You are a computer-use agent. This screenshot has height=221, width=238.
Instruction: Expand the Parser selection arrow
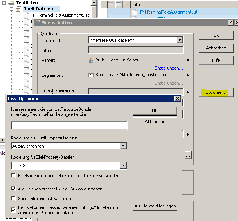188,60
